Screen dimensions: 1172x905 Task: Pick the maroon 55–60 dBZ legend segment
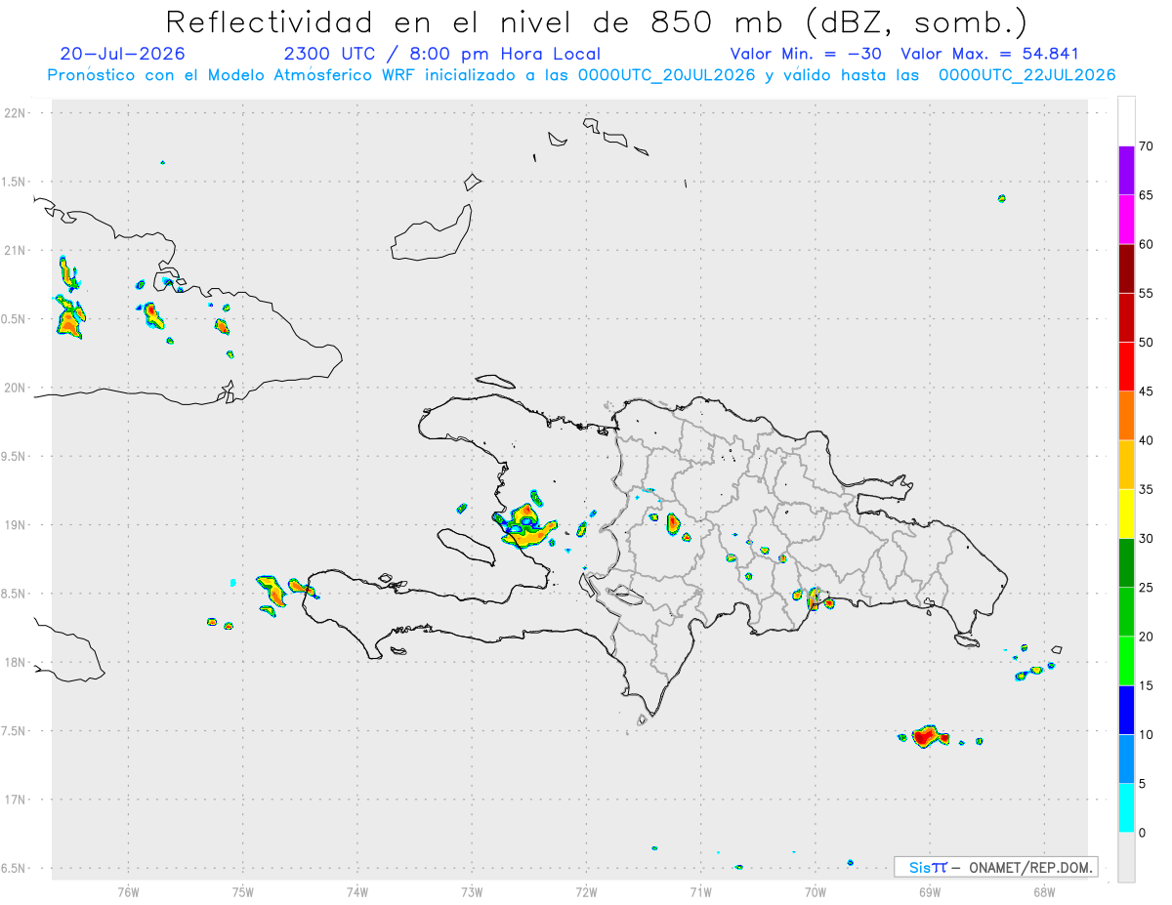(1126, 268)
